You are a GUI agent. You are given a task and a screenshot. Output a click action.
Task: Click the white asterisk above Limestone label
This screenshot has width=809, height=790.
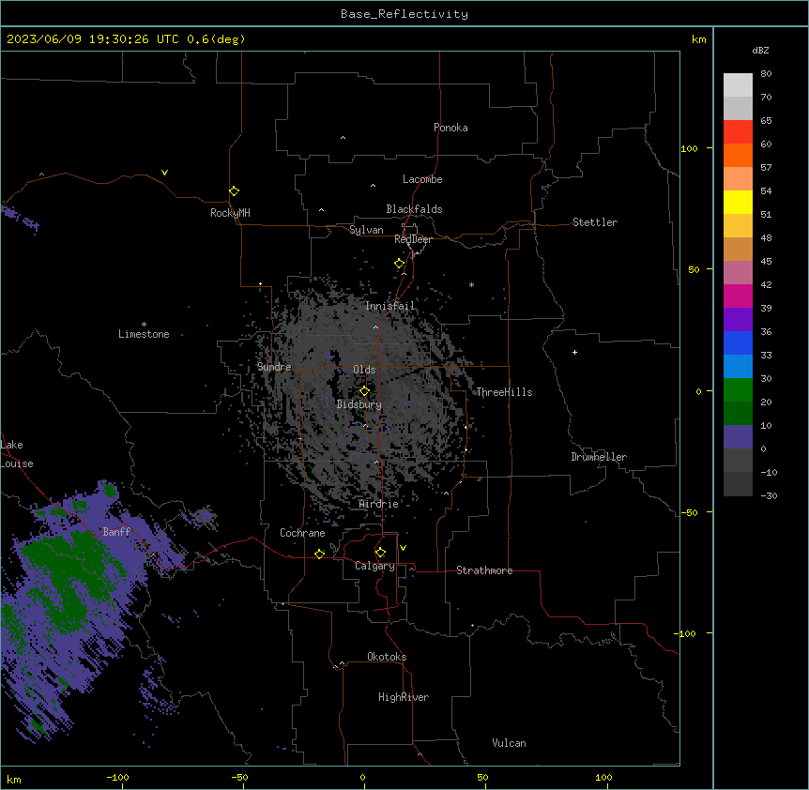(144, 325)
